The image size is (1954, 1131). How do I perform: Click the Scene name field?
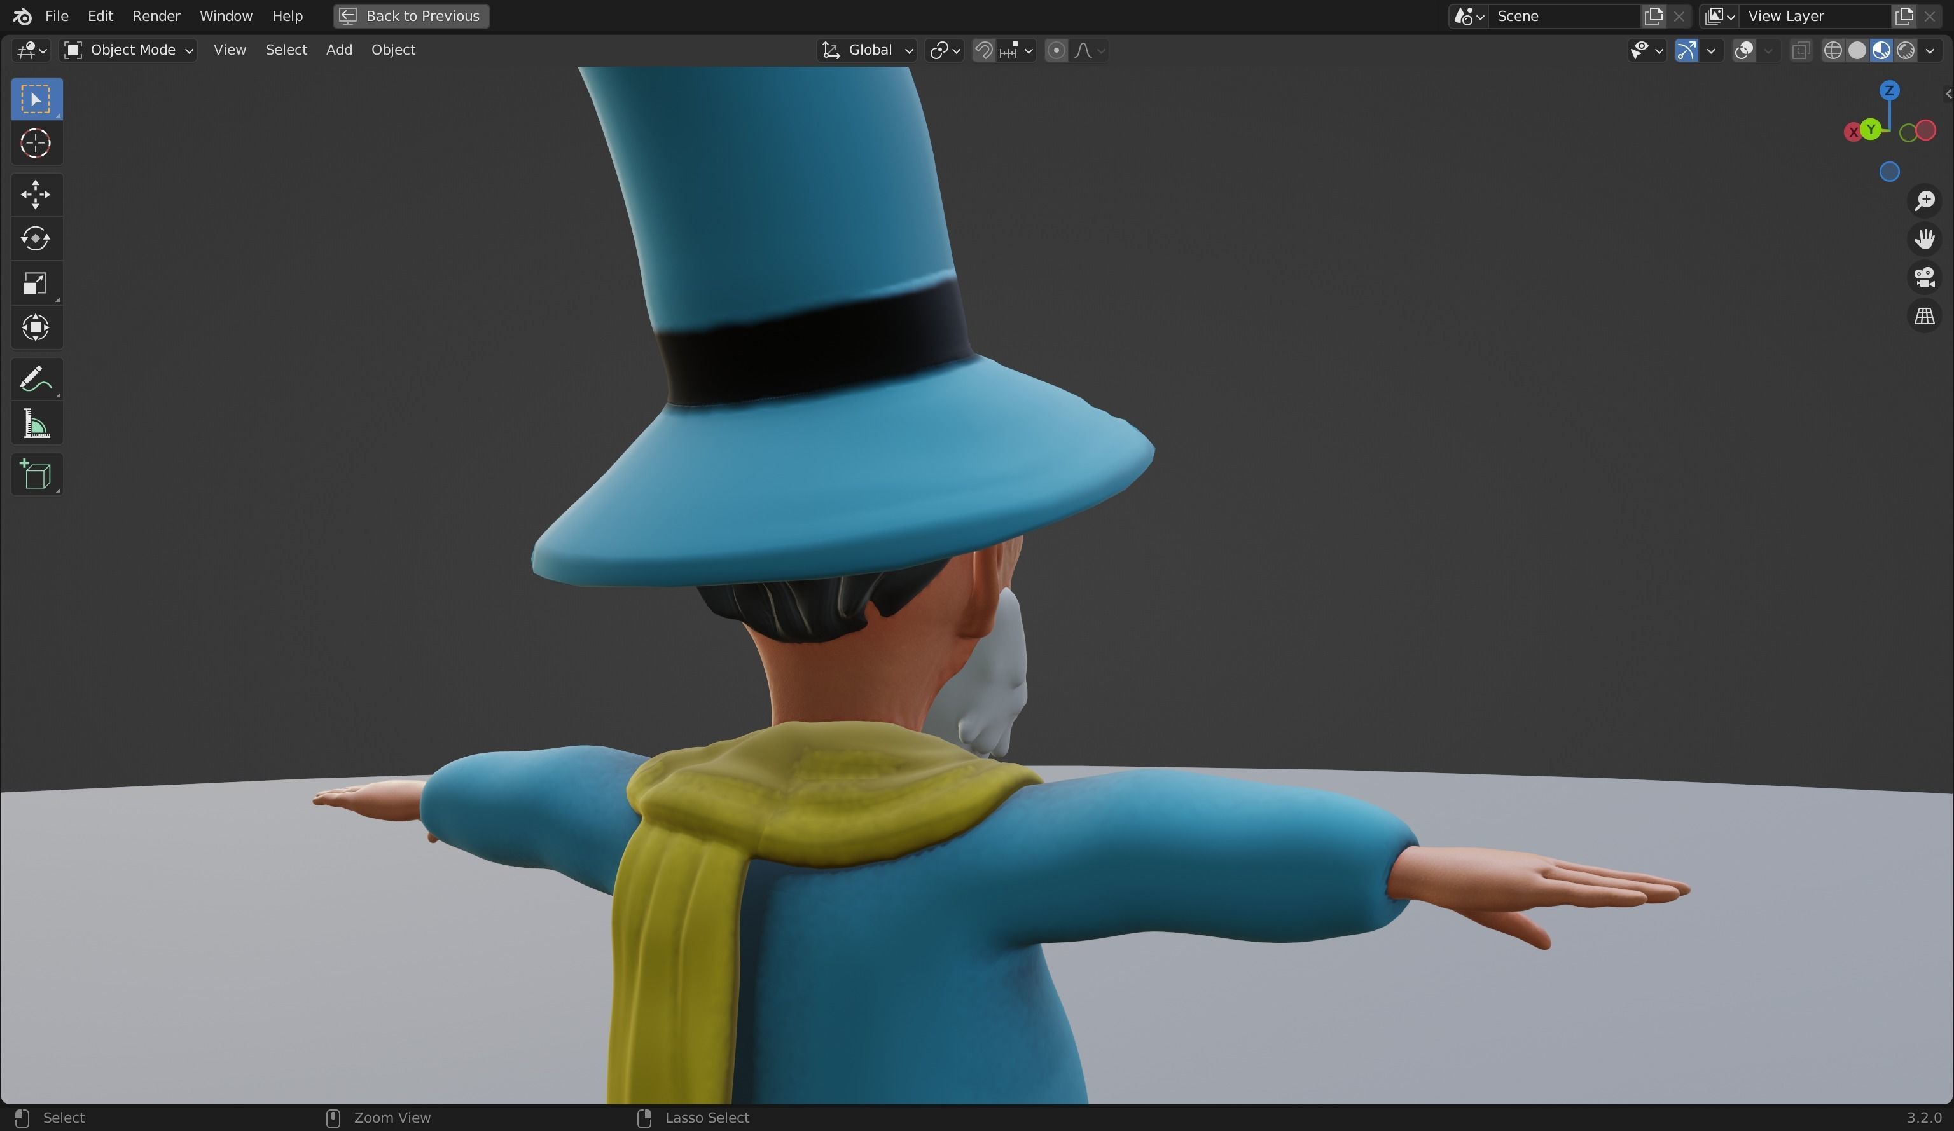pyautogui.click(x=1562, y=15)
